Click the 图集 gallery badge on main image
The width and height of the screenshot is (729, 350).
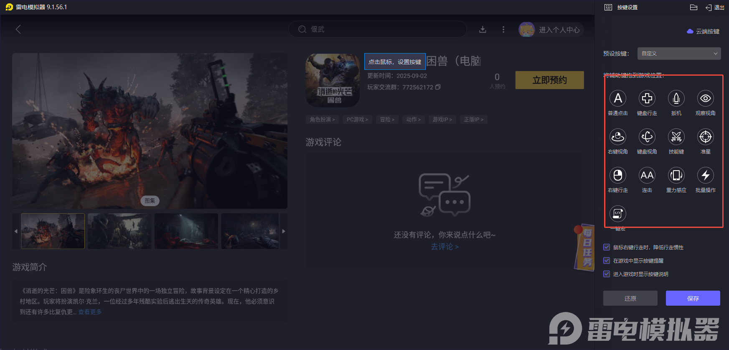(x=150, y=201)
